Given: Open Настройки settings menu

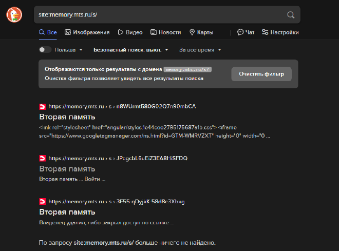Looking at the screenshot, I should click(280, 32).
